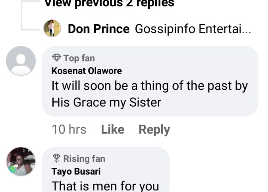Select the "Top fan" badge label
Viewport: 268px width, 192px height.
[79, 58]
